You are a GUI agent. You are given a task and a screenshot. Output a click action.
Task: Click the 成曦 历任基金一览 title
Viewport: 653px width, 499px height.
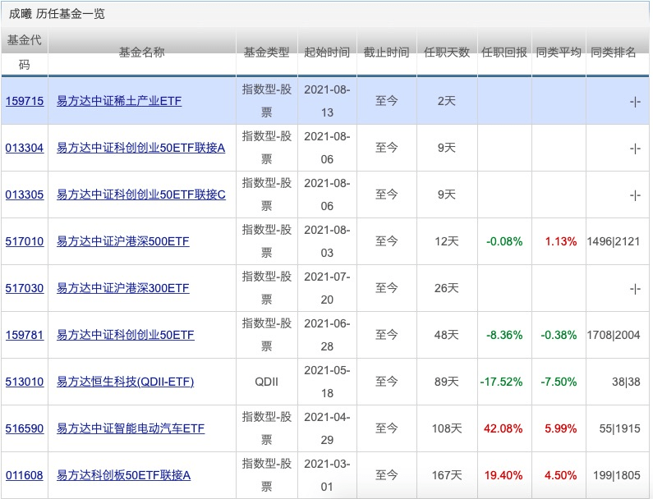point(57,14)
